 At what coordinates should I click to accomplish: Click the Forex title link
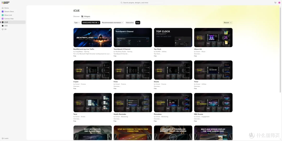click(116, 82)
